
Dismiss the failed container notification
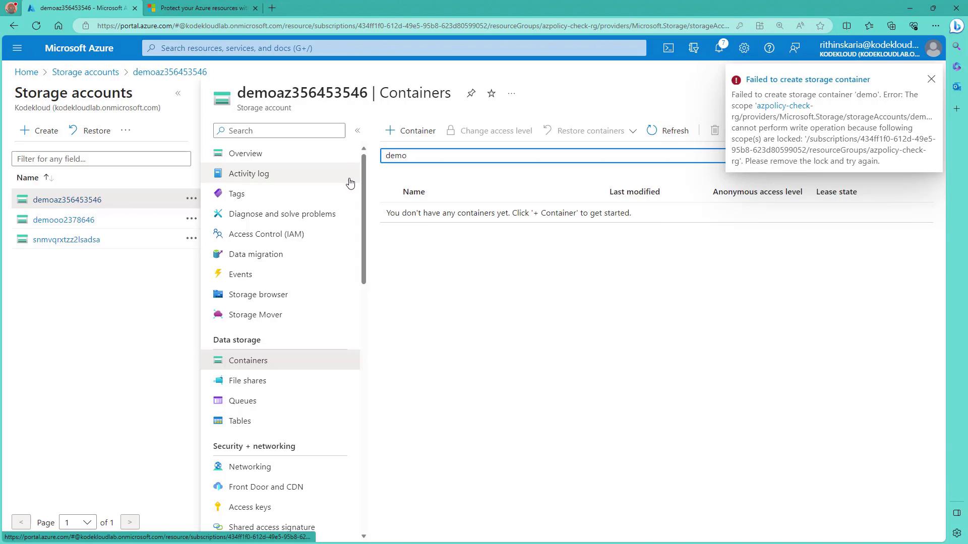tap(931, 79)
